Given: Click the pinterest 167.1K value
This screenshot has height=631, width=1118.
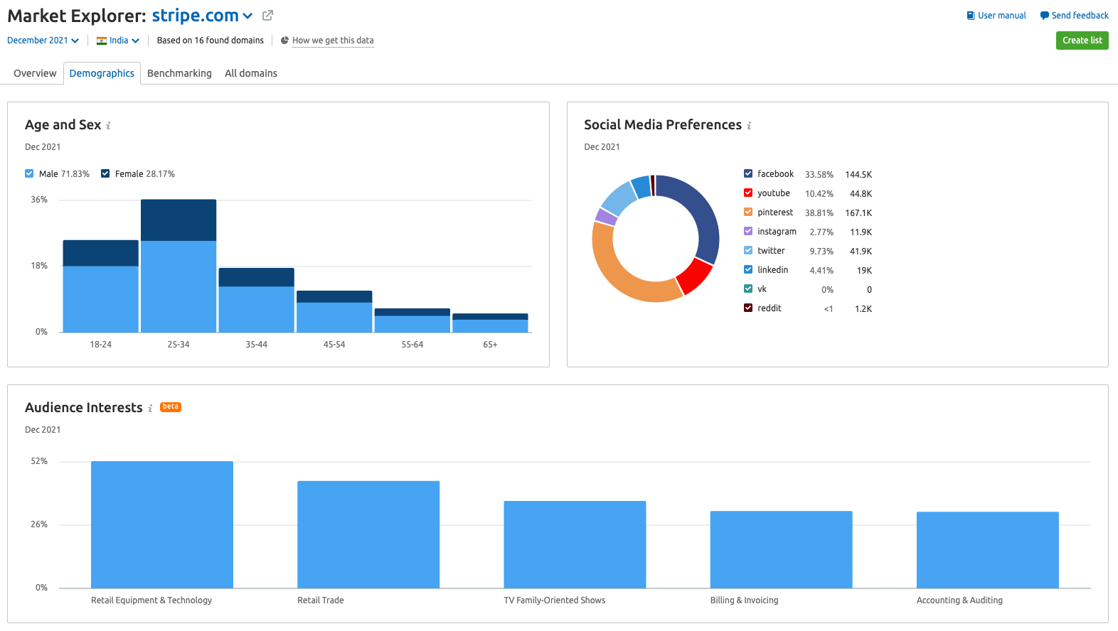Looking at the screenshot, I should [x=858, y=212].
